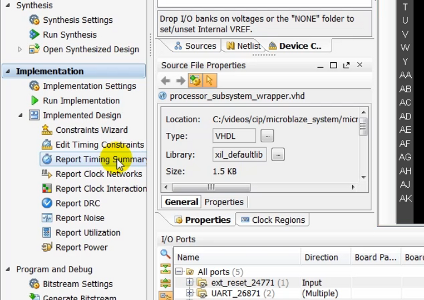Click Type browse ellipsis button
This screenshot has height=300, width=424.
pyautogui.click(x=267, y=136)
